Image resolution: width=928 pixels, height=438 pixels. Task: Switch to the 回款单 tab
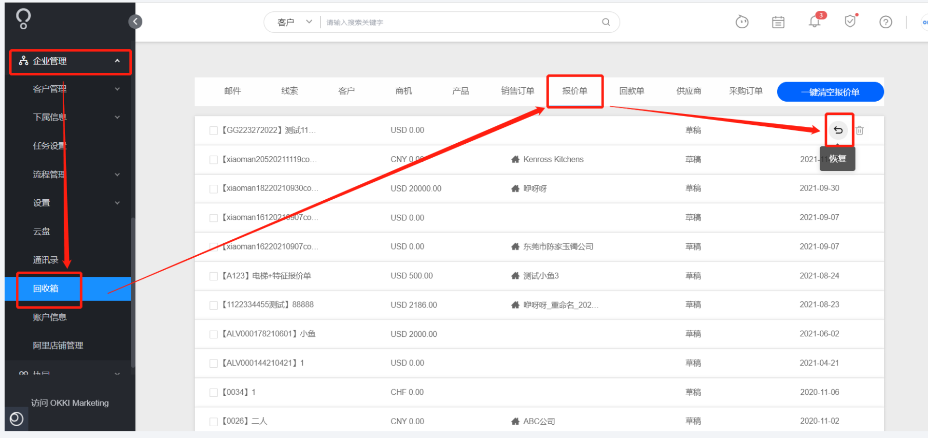point(631,91)
